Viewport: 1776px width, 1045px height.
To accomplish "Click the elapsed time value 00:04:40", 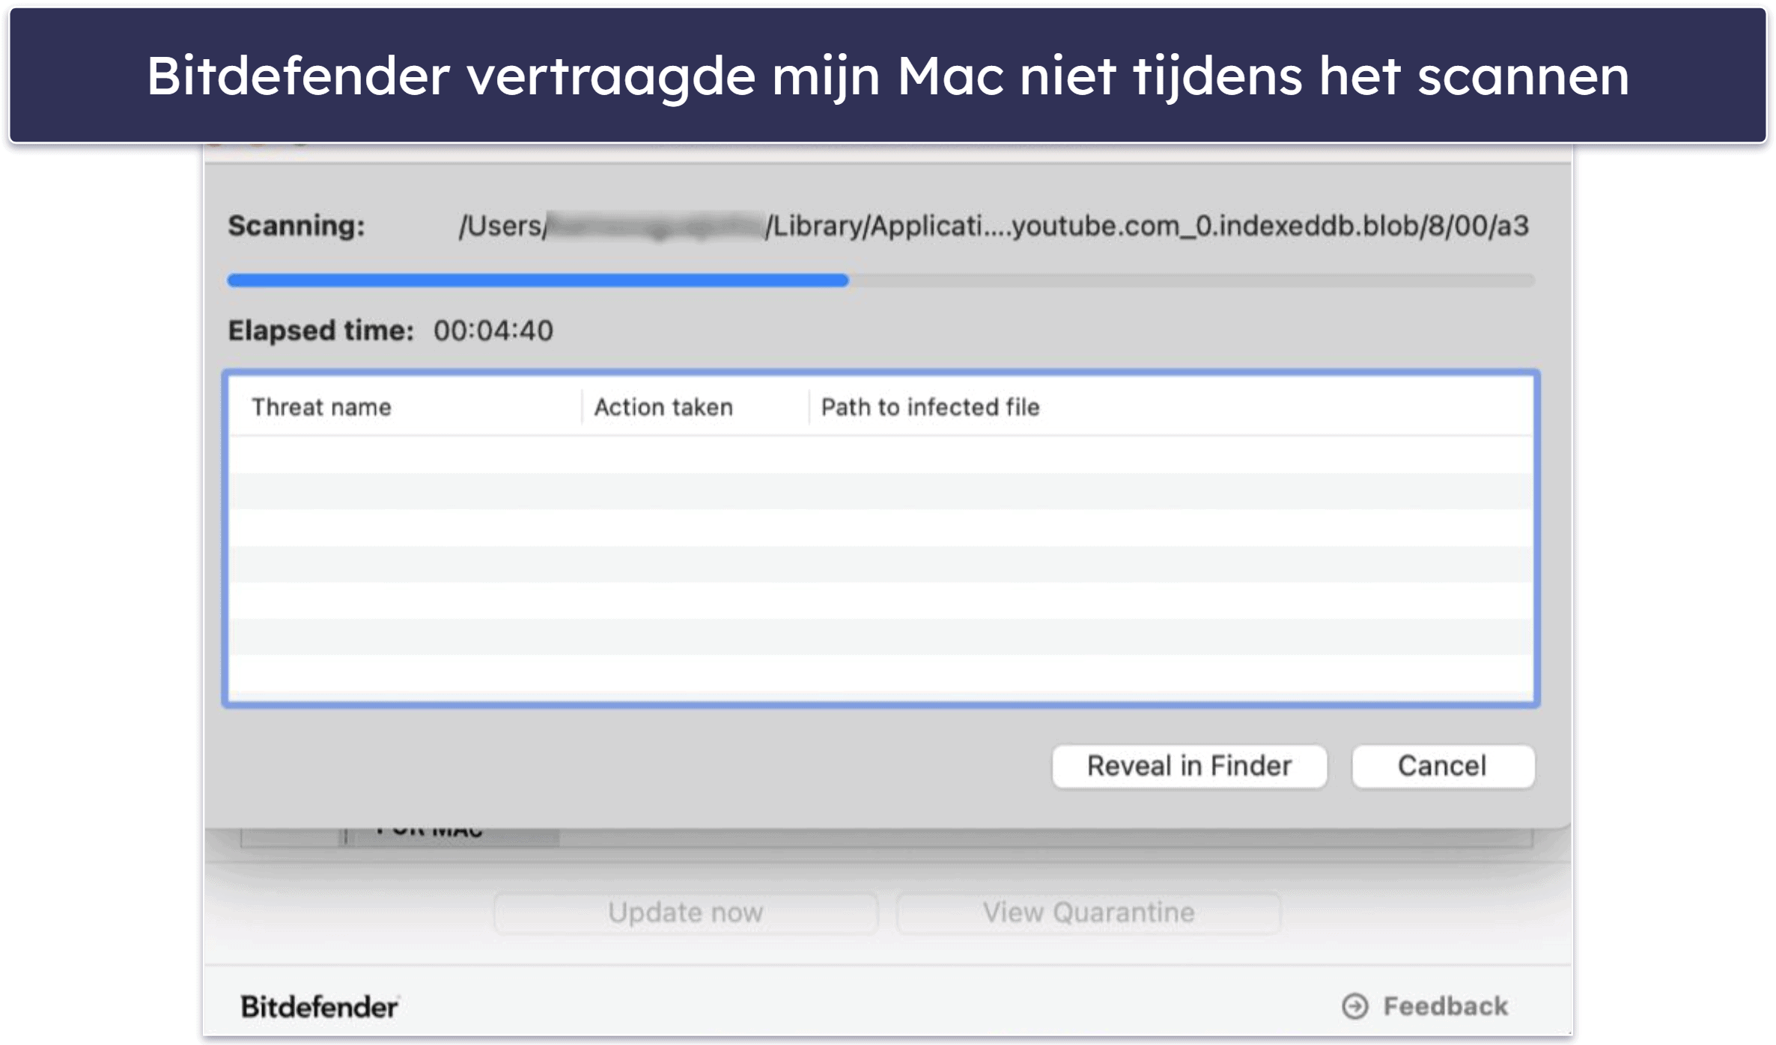I will coord(493,330).
